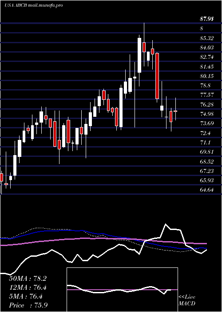Screen dimensions: 222x312
Task: Click the MACD inset chart panel
Action: (122, 290)
